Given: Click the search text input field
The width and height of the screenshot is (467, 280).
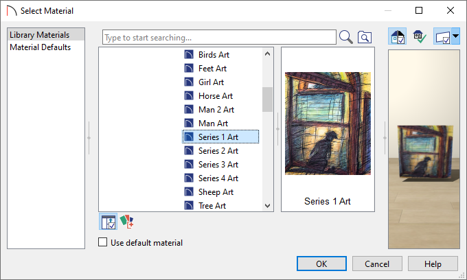Looking at the screenshot, I should (x=219, y=37).
